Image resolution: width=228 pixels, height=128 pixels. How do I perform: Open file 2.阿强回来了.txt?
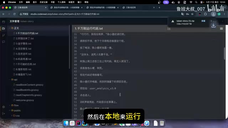25,38
